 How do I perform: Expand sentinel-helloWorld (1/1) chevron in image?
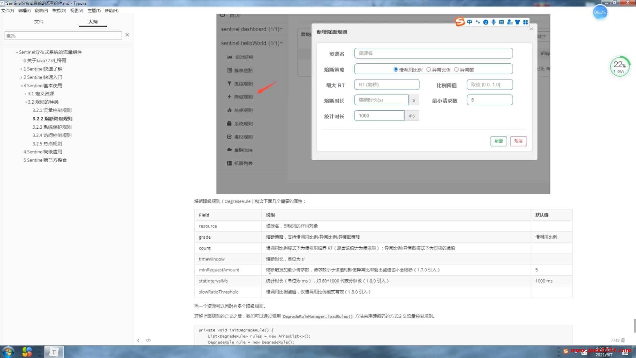pyautogui.click(x=281, y=43)
